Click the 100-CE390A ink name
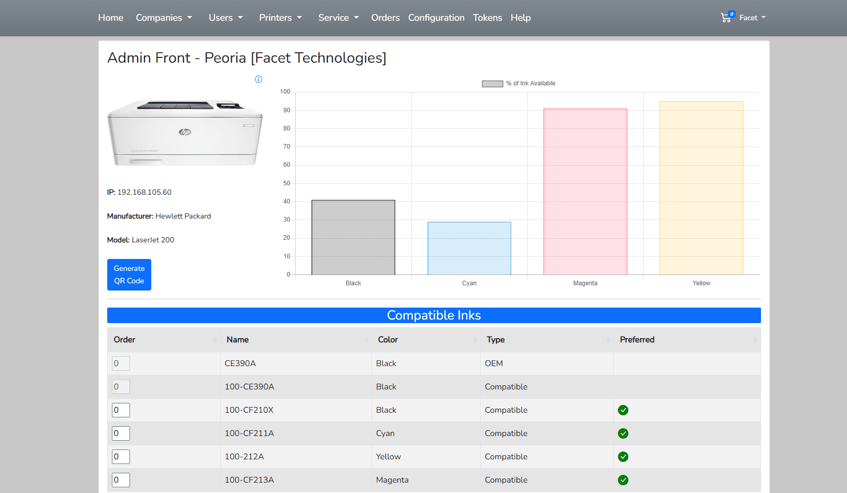Image resolution: width=847 pixels, height=493 pixels. (x=250, y=387)
